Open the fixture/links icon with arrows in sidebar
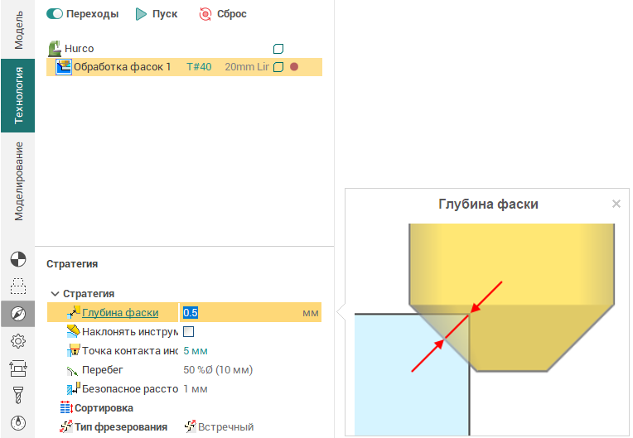Image resolution: width=633 pixels, height=438 pixels. coord(17,367)
